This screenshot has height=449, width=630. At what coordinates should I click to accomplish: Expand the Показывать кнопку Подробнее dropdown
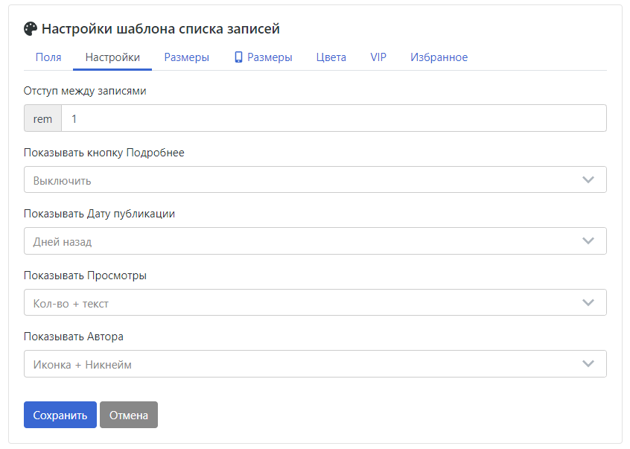click(315, 179)
